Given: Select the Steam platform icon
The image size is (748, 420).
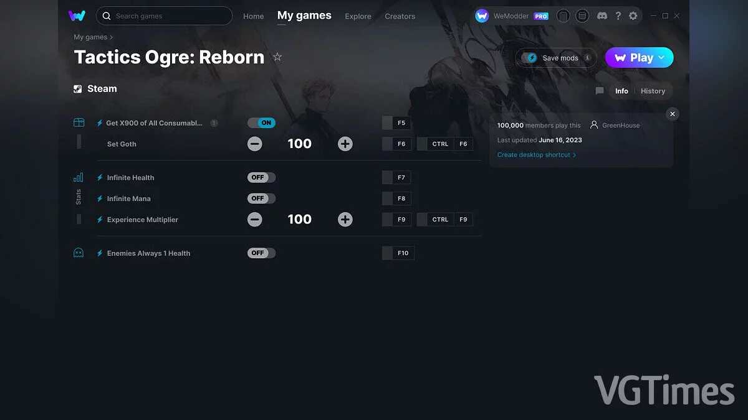Looking at the screenshot, I should click(x=78, y=89).
